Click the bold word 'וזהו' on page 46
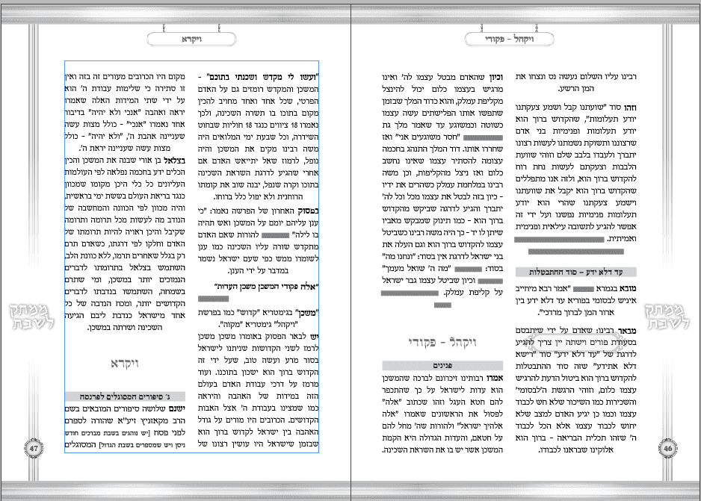 point(629,108)
